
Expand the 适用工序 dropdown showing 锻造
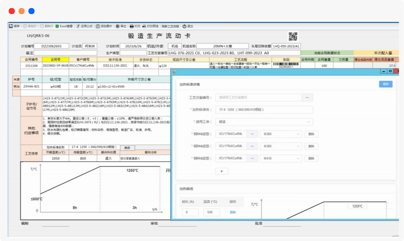(x=264, y=122)
